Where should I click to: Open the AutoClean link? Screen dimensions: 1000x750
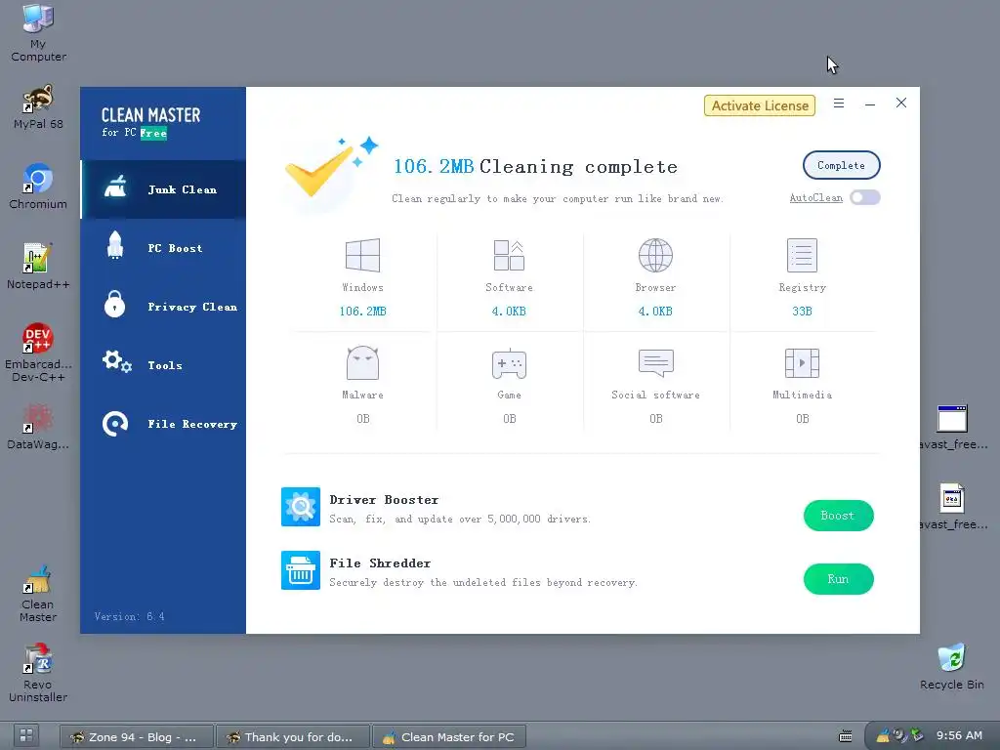pyautogui.click(x=815, y=197)
